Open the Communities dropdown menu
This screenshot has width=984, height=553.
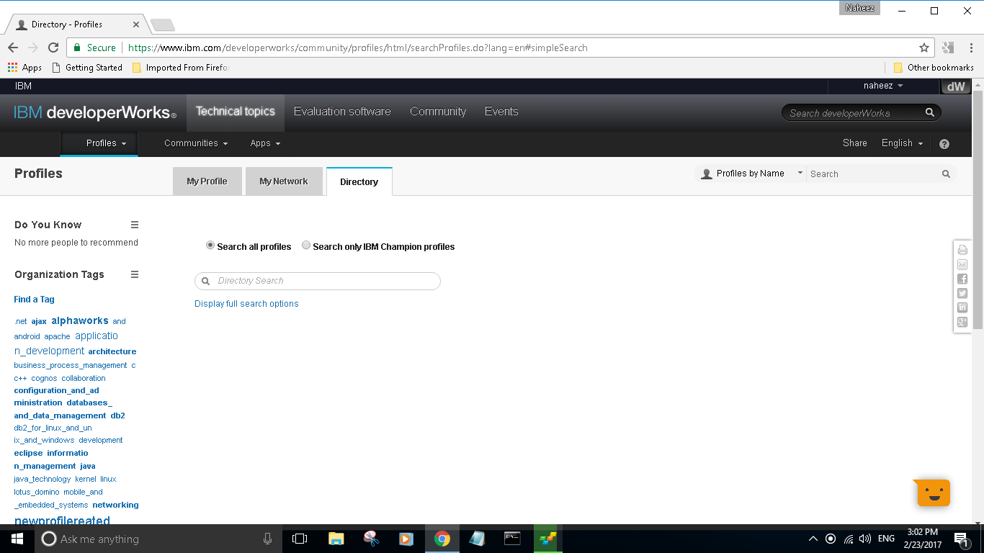(x=196, y=143)
